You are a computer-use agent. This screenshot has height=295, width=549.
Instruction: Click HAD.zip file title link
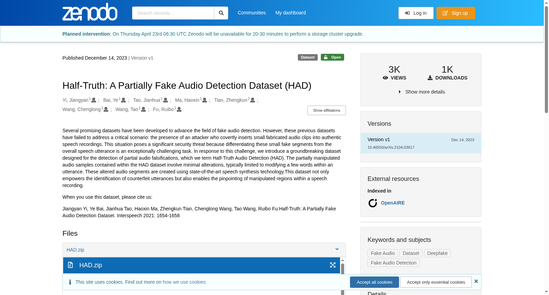pyautogui.click(x=75, y=250)
